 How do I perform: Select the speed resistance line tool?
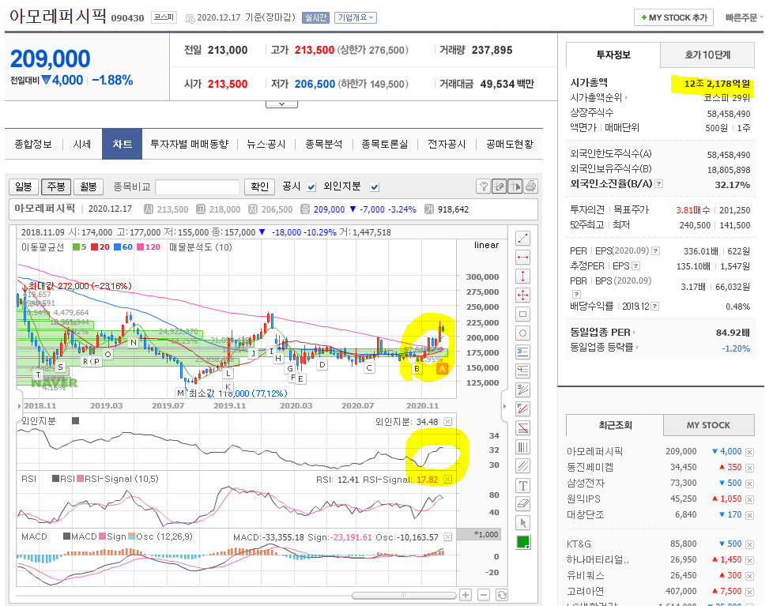coord(522,390)
